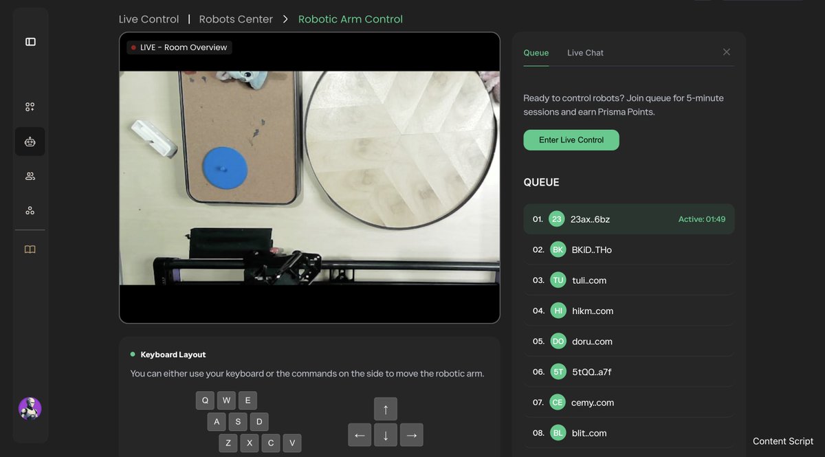This screenshot has width=825, height=457.
Task: Open the documentation book icon in the sidebar
Action: (x=30, y=249)
